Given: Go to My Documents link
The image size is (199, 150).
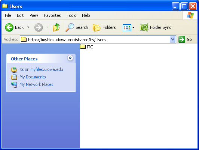Looking at the screenshot, I should pyautogui.click(x=33, y=77).
